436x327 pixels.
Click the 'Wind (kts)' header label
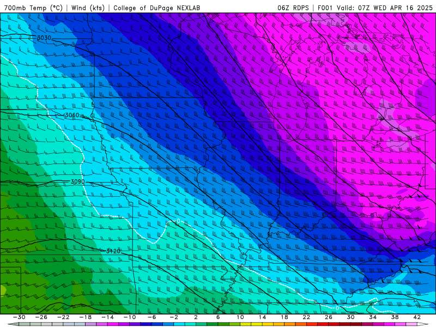pos(88,8)
